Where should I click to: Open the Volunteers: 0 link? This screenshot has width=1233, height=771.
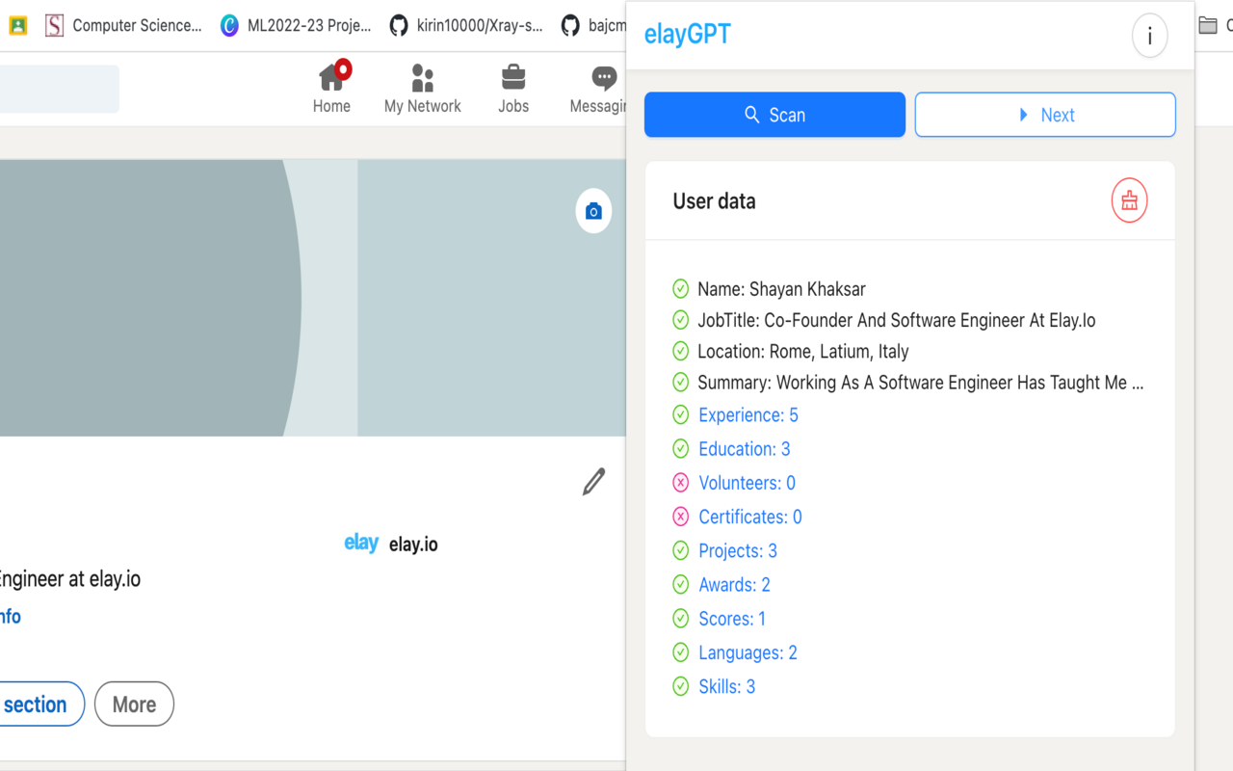(748, 483)
